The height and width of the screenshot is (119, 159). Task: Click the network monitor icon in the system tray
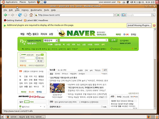(x=128, y=2)
